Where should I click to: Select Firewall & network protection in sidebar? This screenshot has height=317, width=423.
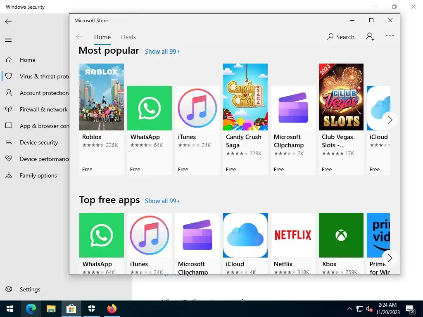tap(35, 109)
